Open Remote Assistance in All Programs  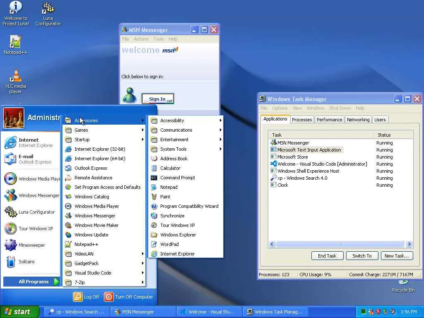tap(104, 178)
